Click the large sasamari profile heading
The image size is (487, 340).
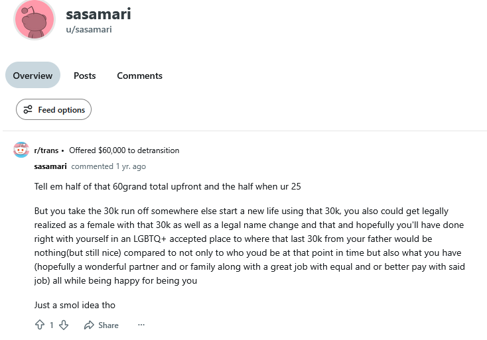click(98, 14)
